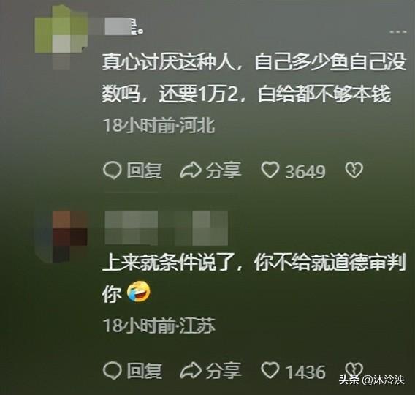The width and height of the screenshot is (415, 395).
Task: Tap the 回复 label on the Jiangsu comment
Action: 144,371
